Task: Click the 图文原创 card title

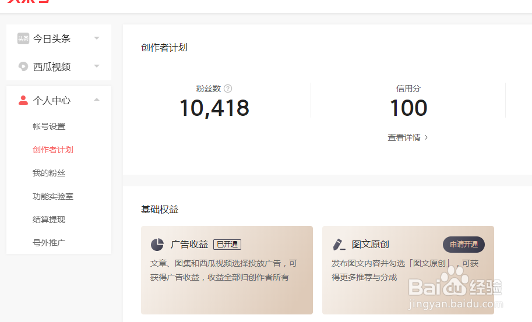Action: (370, 245)
